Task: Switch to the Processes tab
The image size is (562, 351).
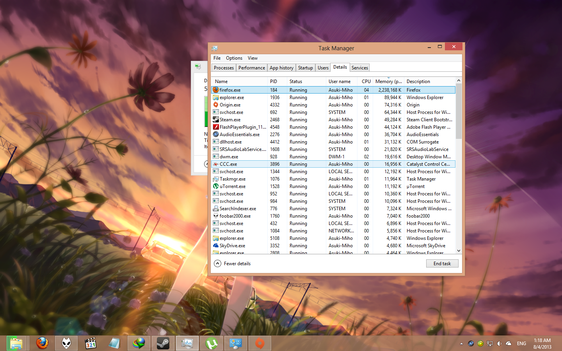Action: click(224, 68)
